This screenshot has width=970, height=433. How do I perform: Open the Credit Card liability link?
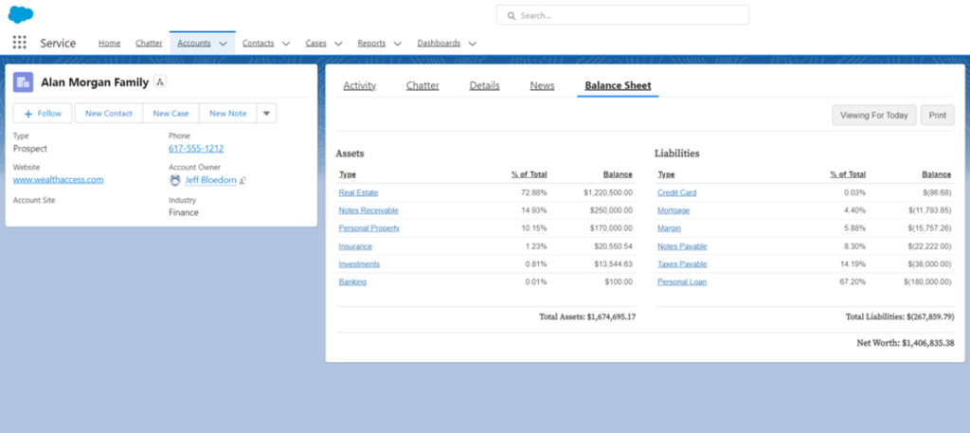(676, 193)
